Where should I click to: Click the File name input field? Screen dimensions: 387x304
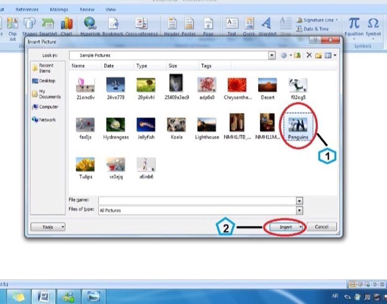pyautogui.click(x=197, y=201)
